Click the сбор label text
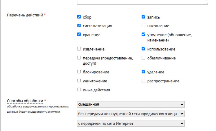Screen dimensions: 216x131 87,17
